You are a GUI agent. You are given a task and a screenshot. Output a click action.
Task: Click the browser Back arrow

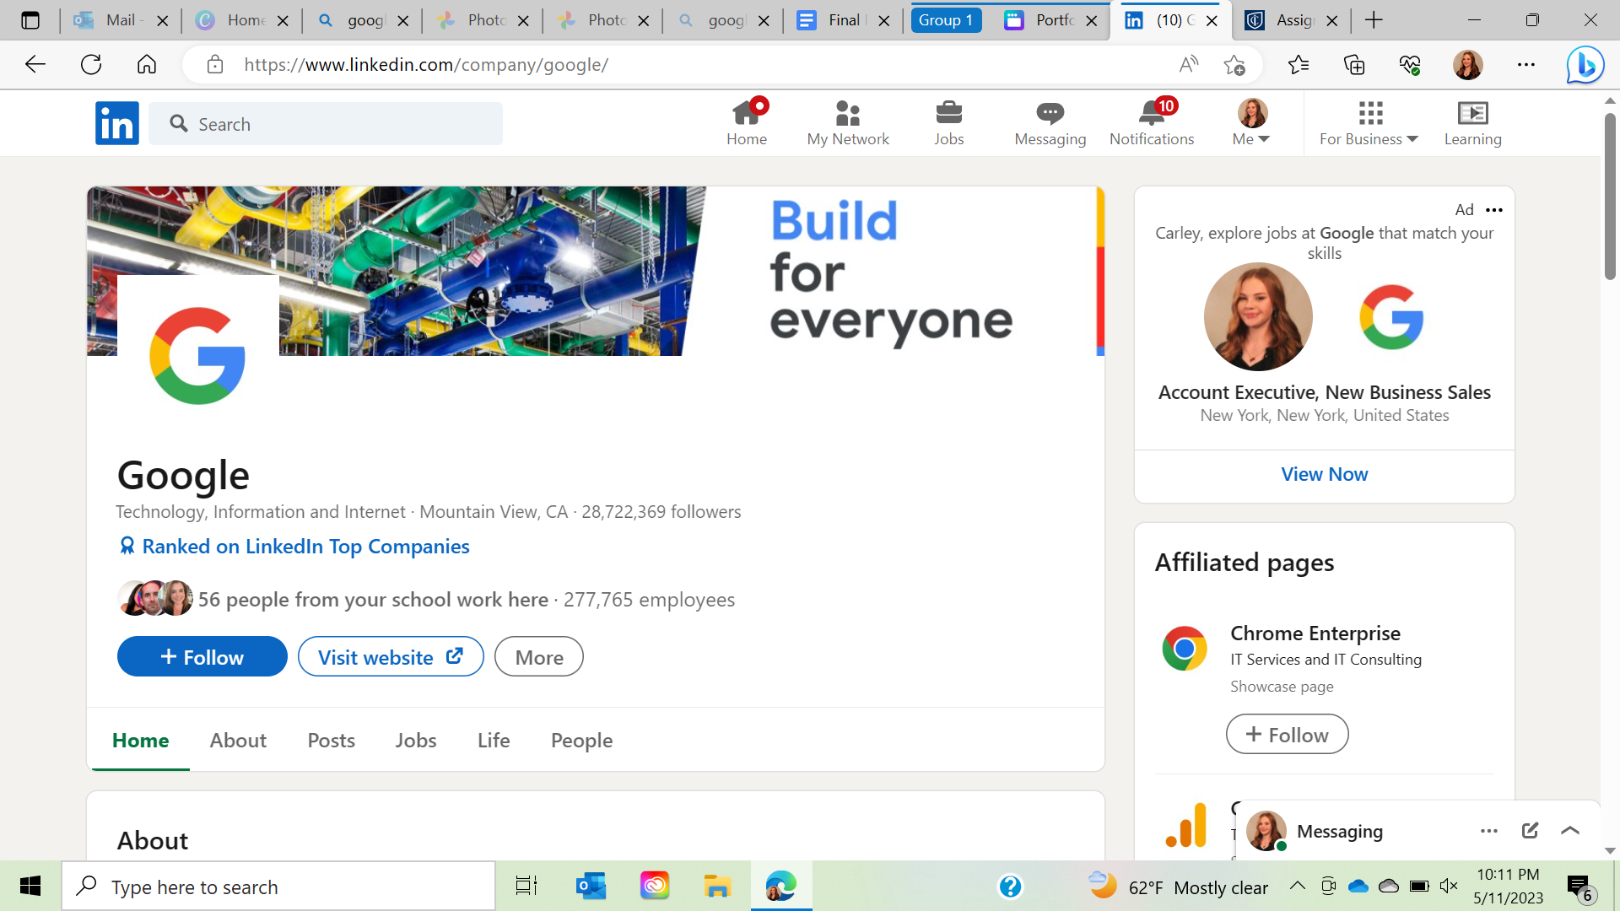point(35,64)
